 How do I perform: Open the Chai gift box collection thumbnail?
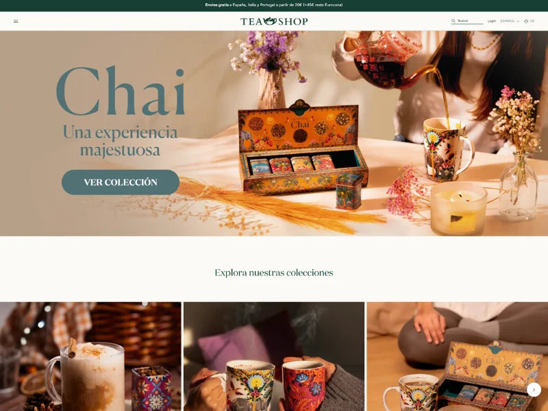click(458, 356)
